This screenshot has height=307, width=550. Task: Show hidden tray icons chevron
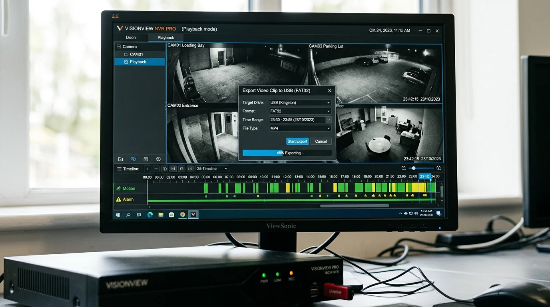[x=401, y=214]
